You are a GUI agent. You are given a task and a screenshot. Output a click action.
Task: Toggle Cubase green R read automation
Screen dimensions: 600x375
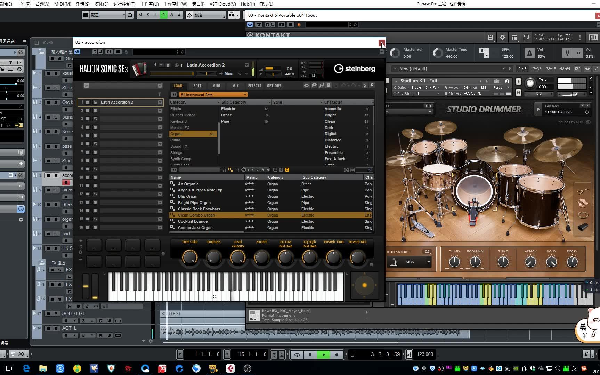pos(163,15)
